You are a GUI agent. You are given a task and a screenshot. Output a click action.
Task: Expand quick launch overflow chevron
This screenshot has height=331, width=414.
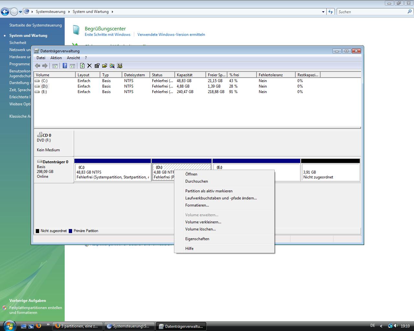[48, 325]
